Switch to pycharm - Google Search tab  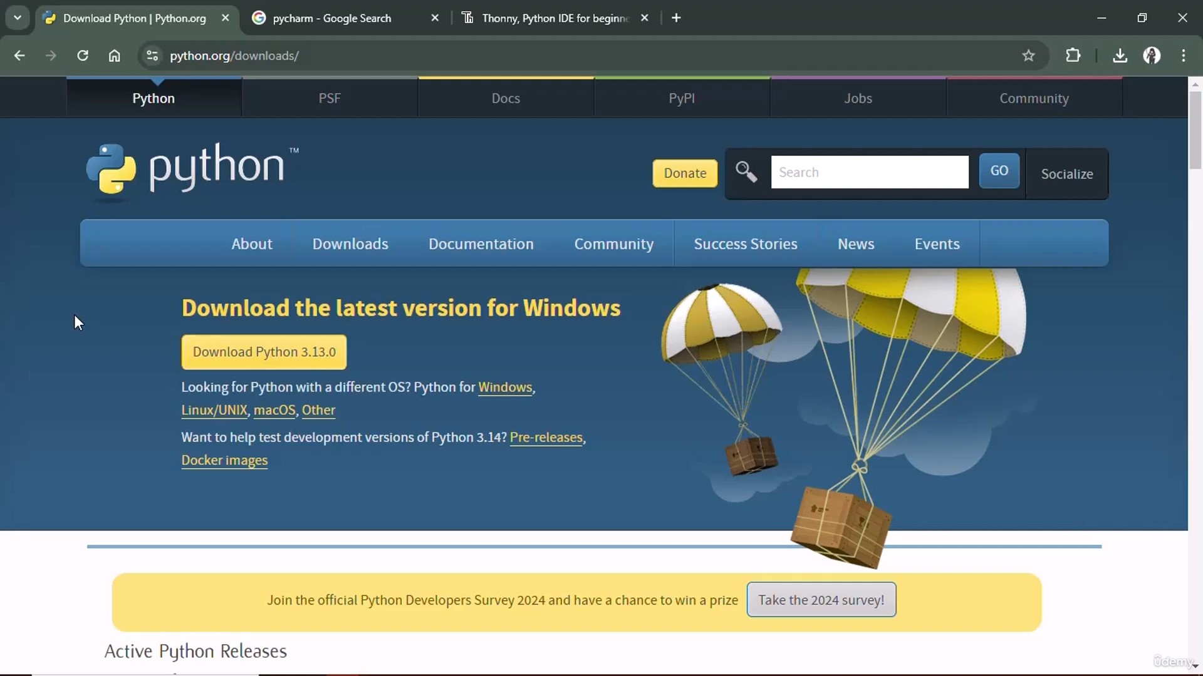[x=345, y=18]
